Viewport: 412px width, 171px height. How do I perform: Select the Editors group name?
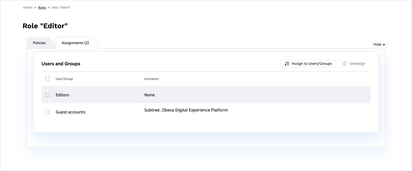63,95
